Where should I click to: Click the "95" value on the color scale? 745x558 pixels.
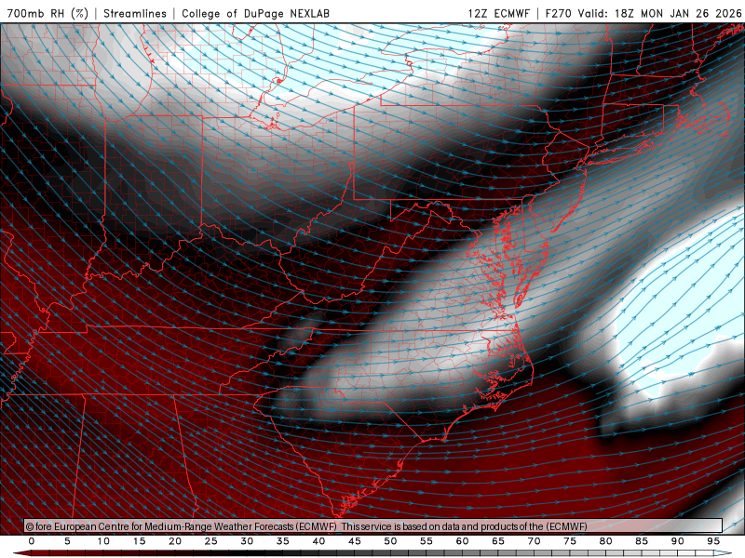(713, 541)
